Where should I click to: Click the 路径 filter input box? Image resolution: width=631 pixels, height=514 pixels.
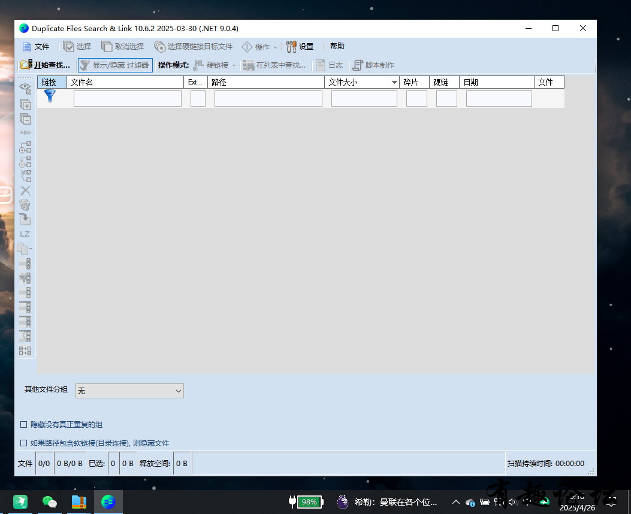(x=268, y=98)
